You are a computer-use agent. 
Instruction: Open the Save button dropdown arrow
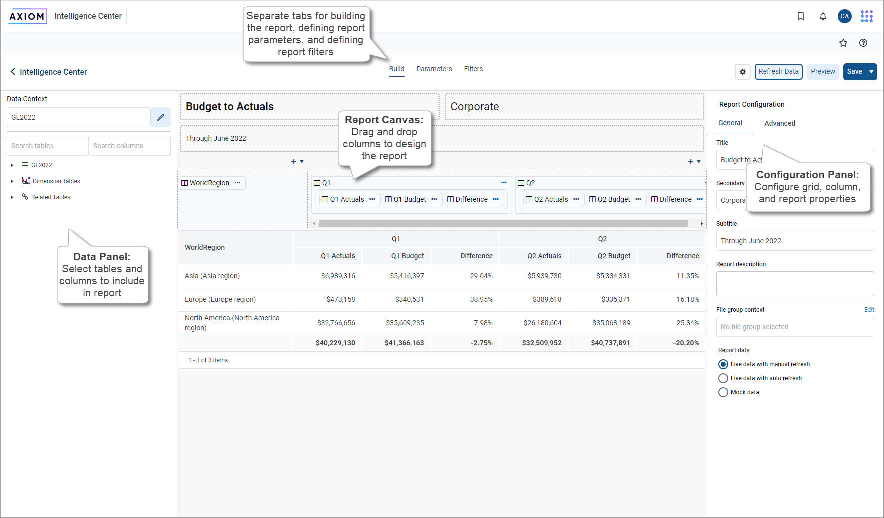coord(871,72)
